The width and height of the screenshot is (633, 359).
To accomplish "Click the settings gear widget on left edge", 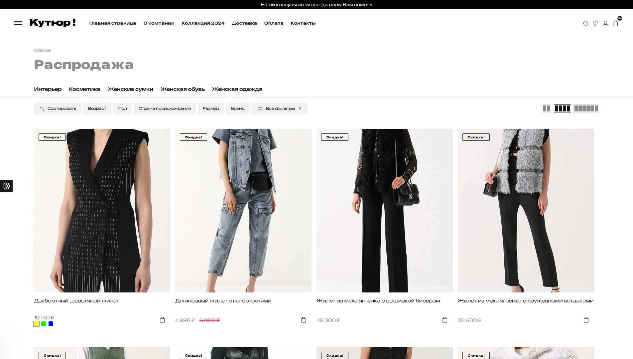I will point(6,186).
